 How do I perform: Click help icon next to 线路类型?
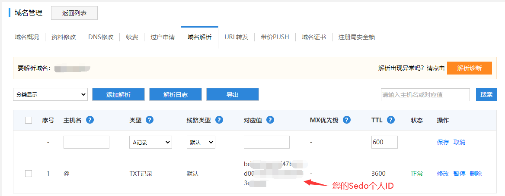(219, 120)
